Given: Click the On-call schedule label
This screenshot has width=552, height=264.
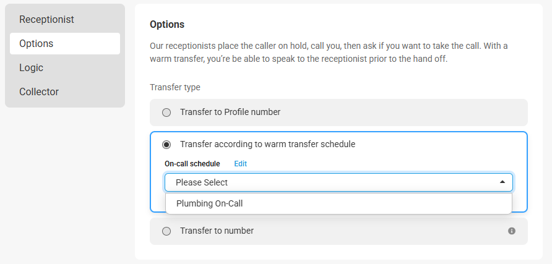Looking at the screenshot, I should click(192, 164).
